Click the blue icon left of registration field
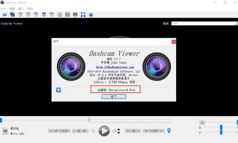Image resolution: width=238 pixels, height=143 pixels. pos(58,90)
